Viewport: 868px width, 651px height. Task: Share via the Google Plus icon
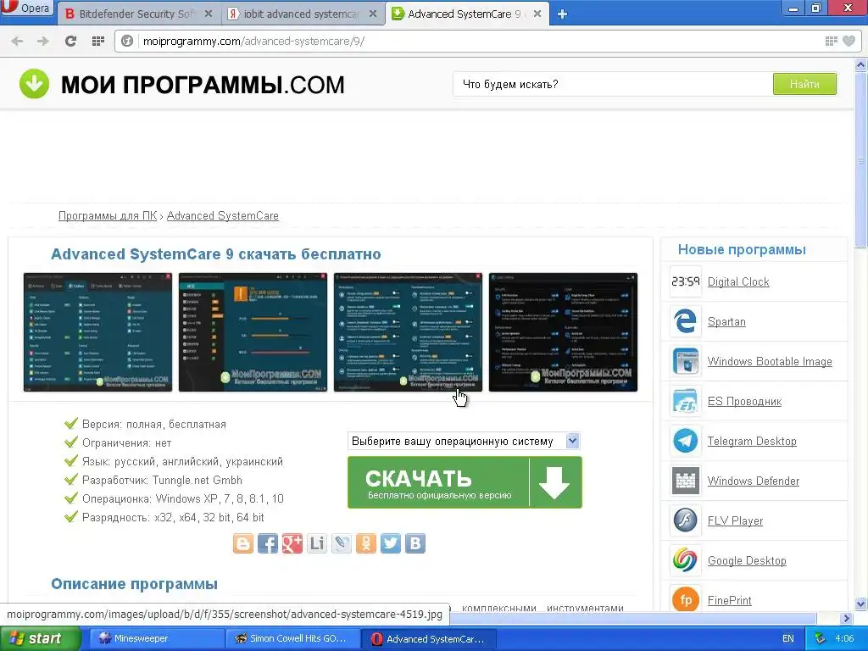pyautogui.click(x=292, y=543)
